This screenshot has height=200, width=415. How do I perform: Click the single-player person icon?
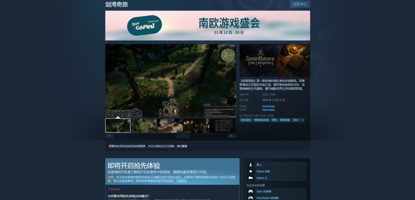pyautogui.click(x=250, y=165)
